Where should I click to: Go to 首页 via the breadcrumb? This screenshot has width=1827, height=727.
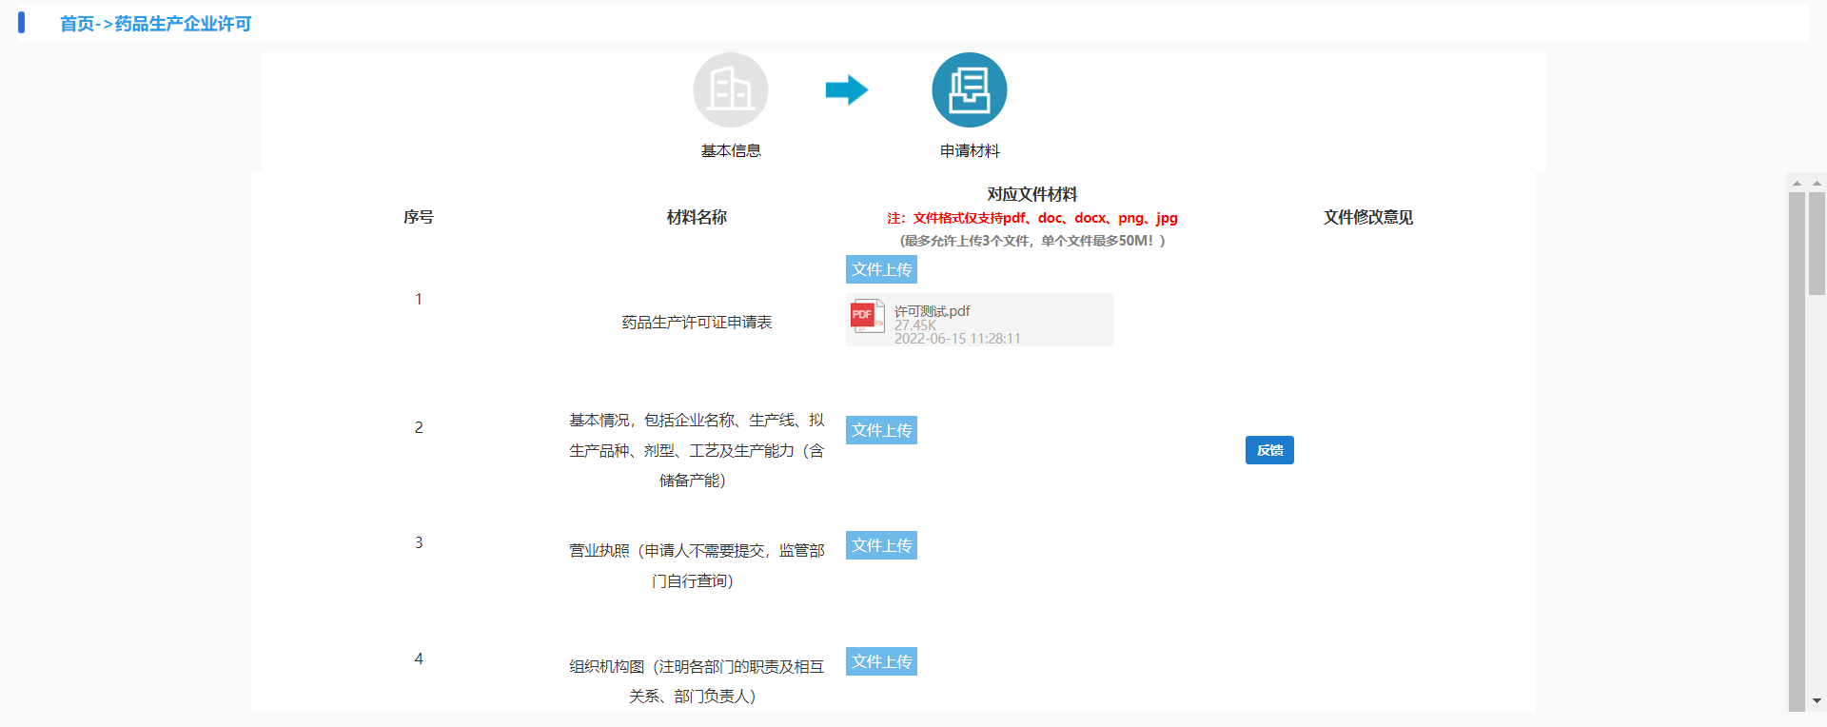point(77,24)
